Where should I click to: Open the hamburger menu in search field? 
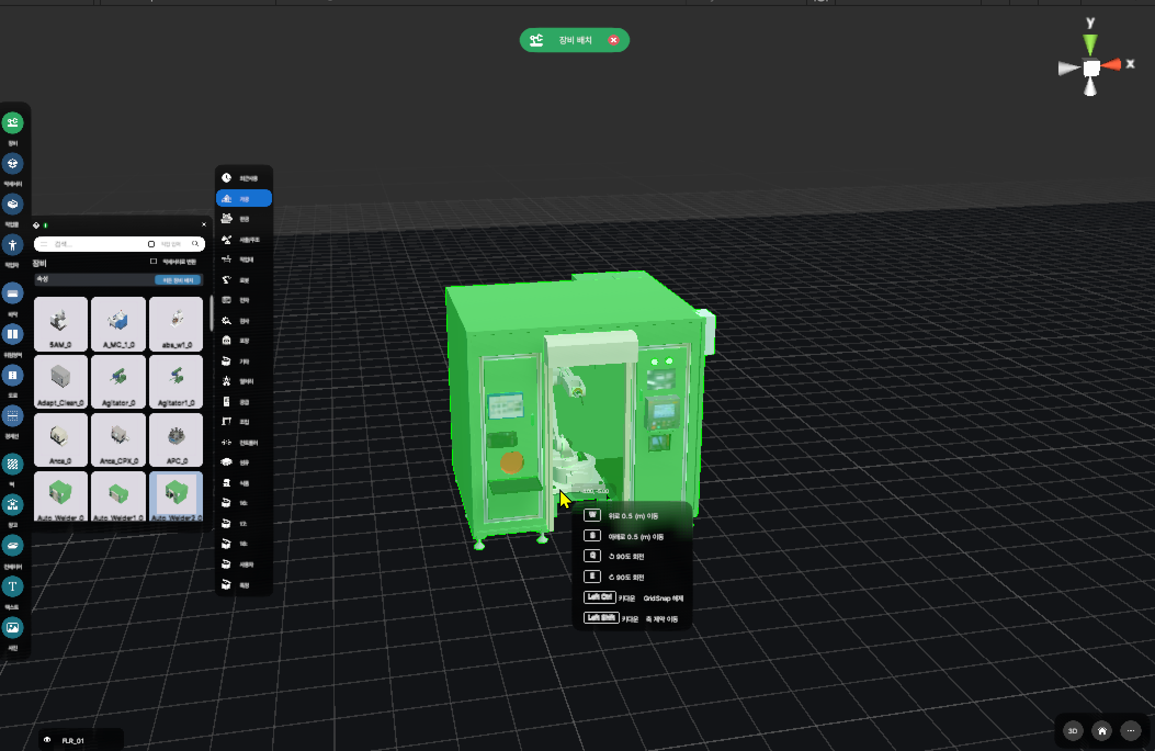[x=44, y=244]
